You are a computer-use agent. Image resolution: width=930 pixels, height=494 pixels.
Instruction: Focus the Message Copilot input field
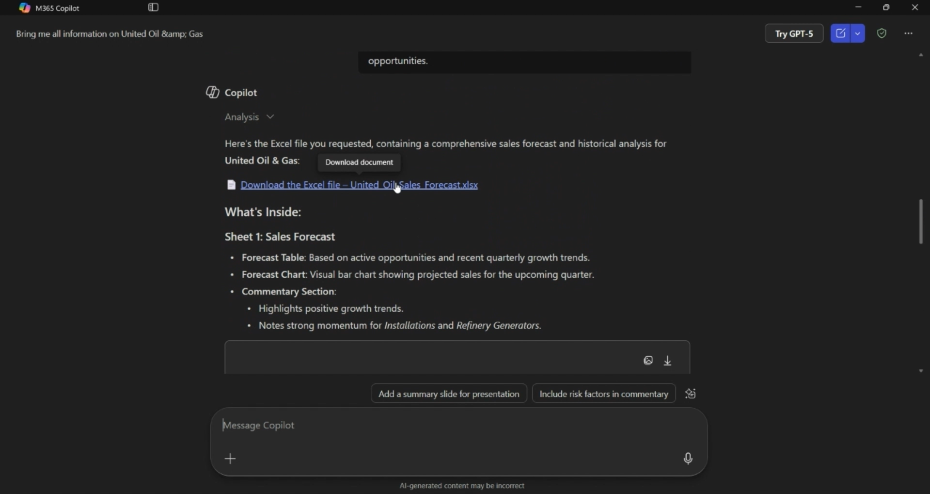(458, 426)
